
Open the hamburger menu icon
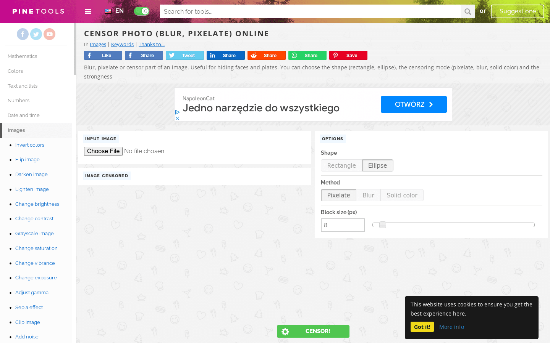[88, 11]
